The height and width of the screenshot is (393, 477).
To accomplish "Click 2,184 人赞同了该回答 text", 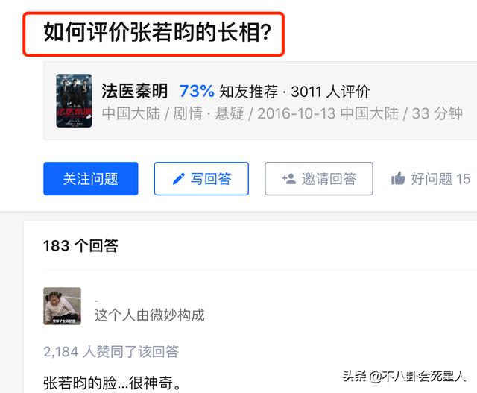I will point(111,352).
